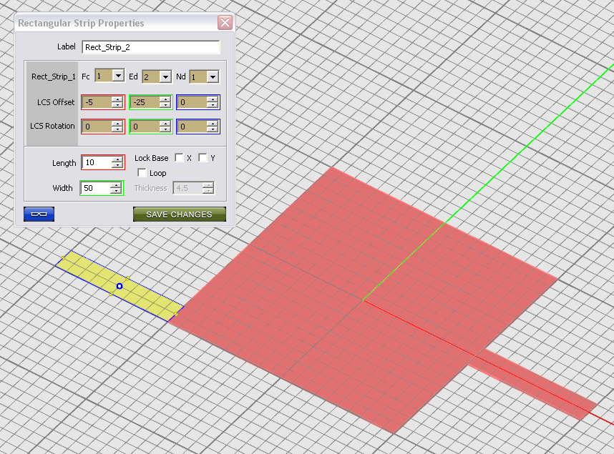This screenshot has width=614, height=454.
Task: Toggle the Loop checkbox
Action: (x=142, y=173)
